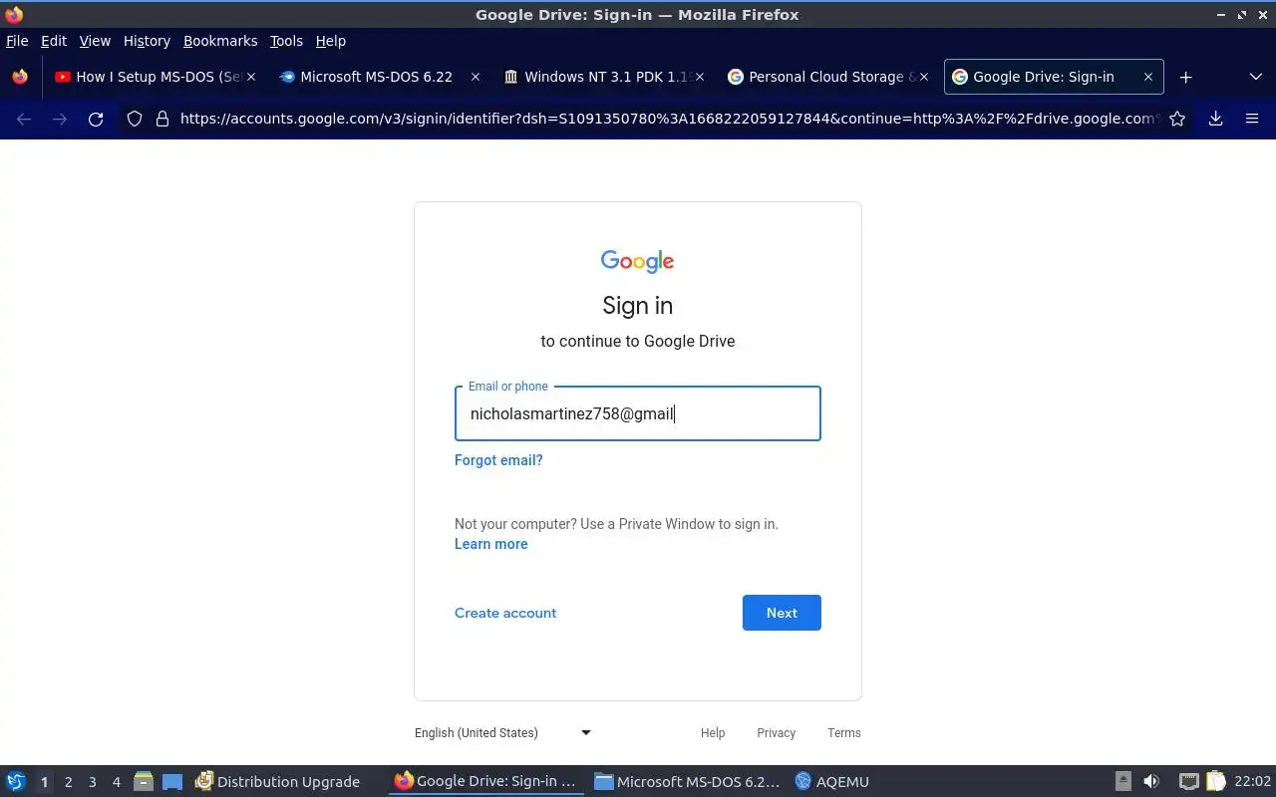This screenshot has height=797, width=1276.
Task: Open the Help link in page footer
Action: (713, 733)
